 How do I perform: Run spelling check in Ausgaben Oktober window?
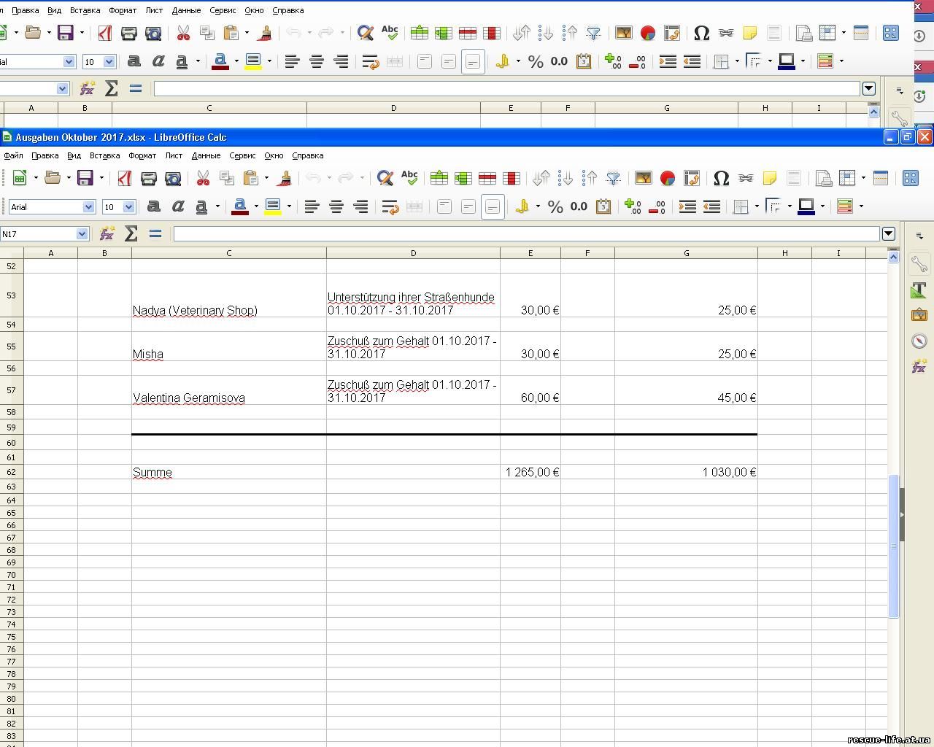coord(409,178)
